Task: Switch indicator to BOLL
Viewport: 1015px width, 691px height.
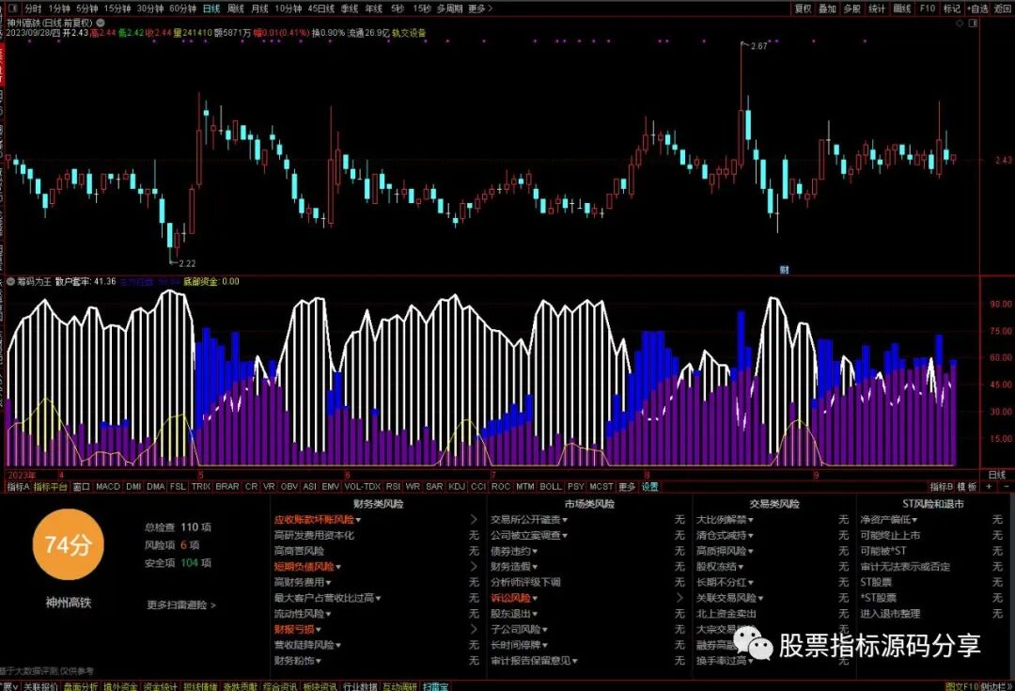Action: coord(550,486)
